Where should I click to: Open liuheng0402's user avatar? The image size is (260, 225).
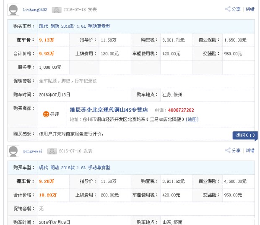pyautogui.click(x=13, y=10)
